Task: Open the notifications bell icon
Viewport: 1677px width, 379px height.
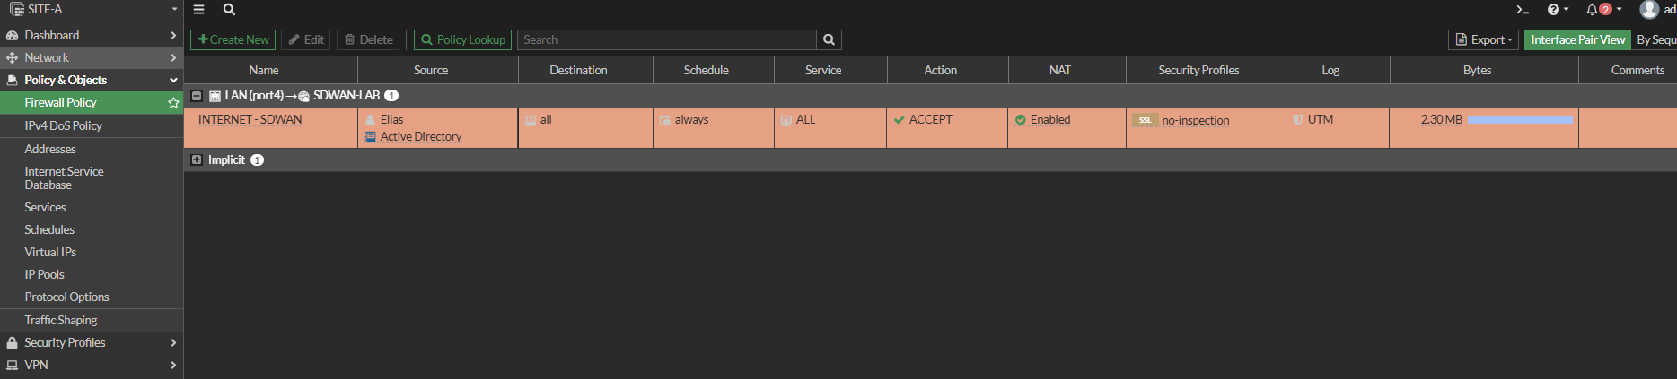Action: pyautogui.click(x=1602, y=10)
